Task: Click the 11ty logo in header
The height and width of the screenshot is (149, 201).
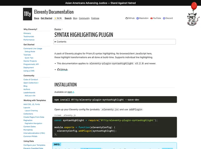Action: click(27, 14)
